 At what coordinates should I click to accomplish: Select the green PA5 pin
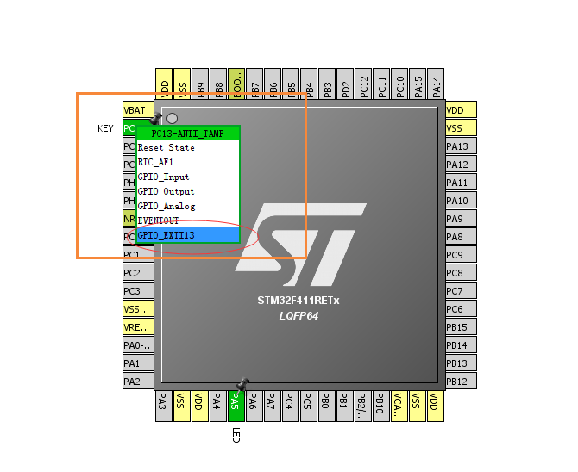(x=236, y=406)
